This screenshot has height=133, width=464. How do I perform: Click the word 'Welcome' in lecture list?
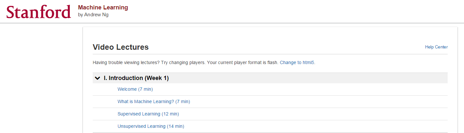pos(127,89)
